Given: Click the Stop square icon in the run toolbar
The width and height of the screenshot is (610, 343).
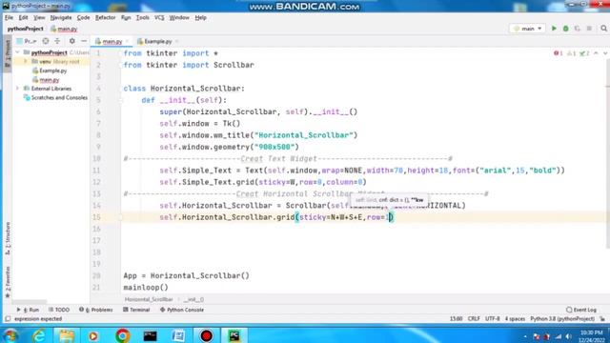Looking at the screenshot, I should point(589,29).
